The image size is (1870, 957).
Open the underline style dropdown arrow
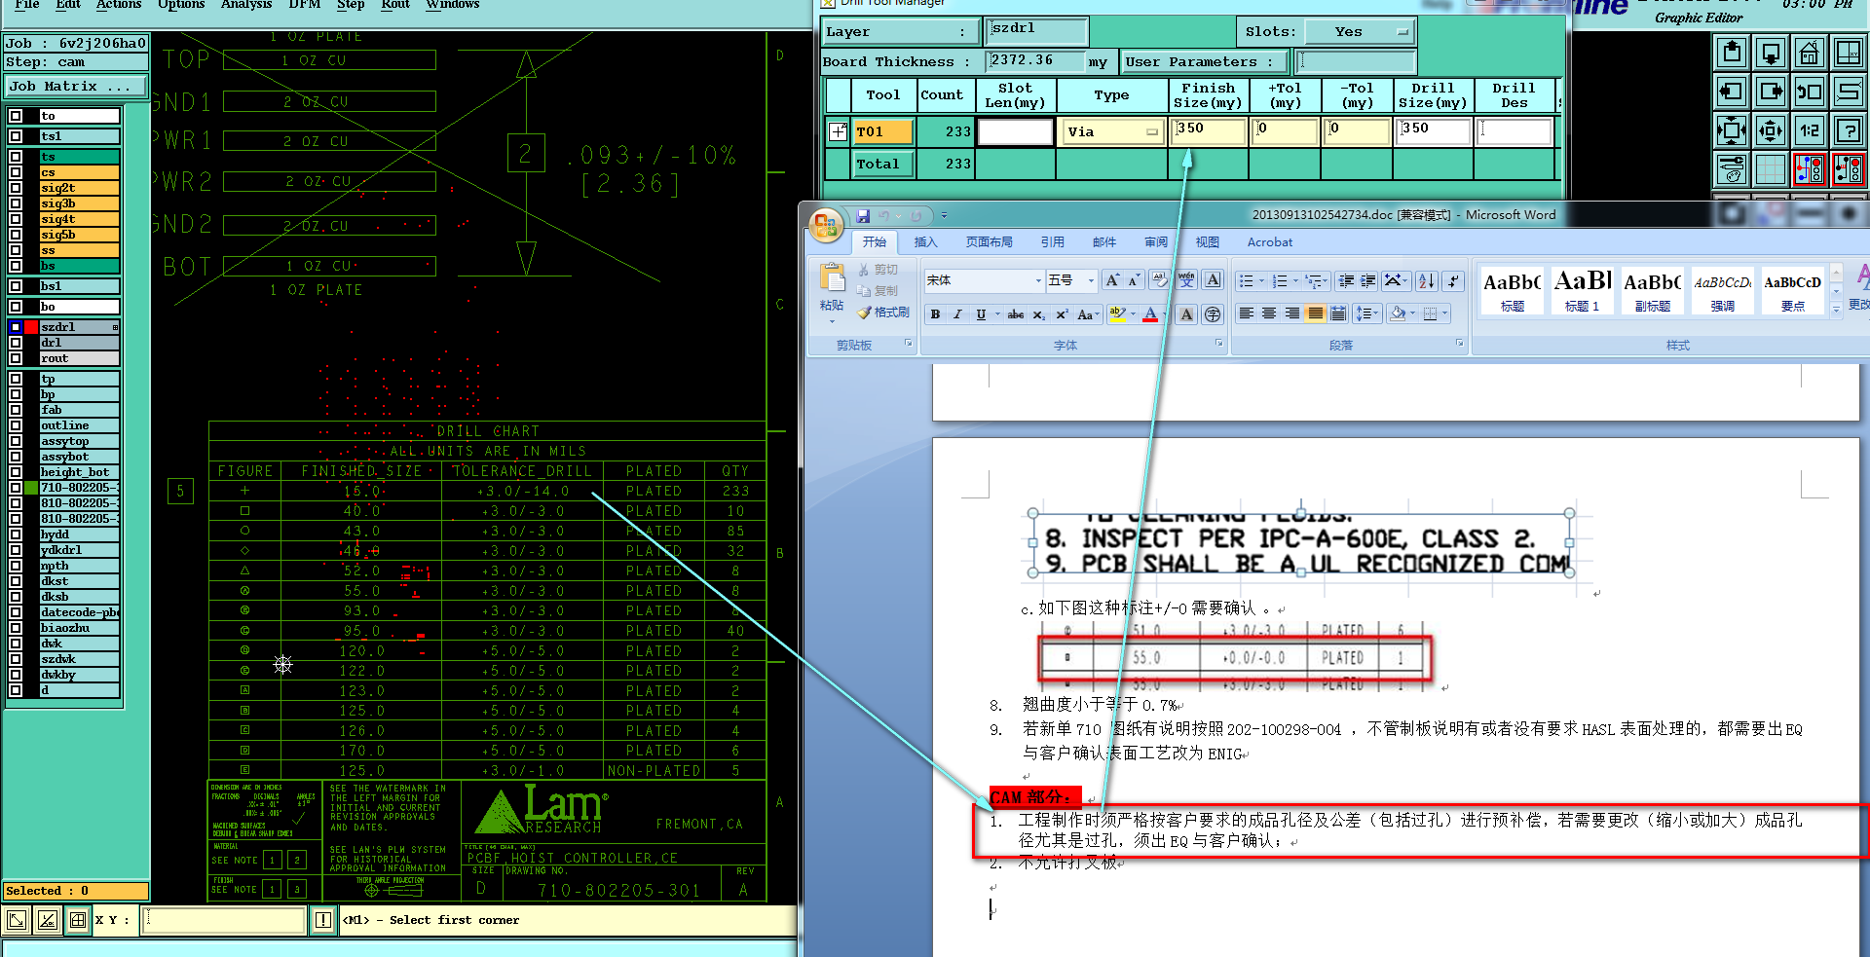[x=997, y=314]
